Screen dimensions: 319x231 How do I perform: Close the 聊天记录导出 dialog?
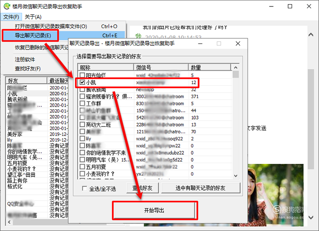(238, 44)
